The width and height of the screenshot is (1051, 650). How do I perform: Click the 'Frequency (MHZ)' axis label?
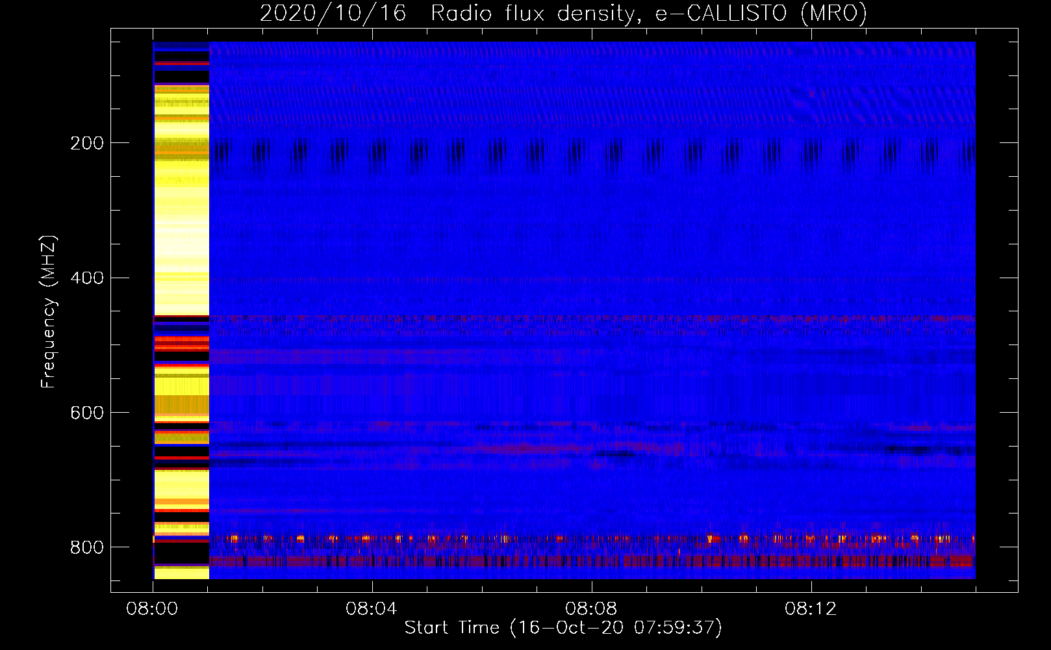48,311
